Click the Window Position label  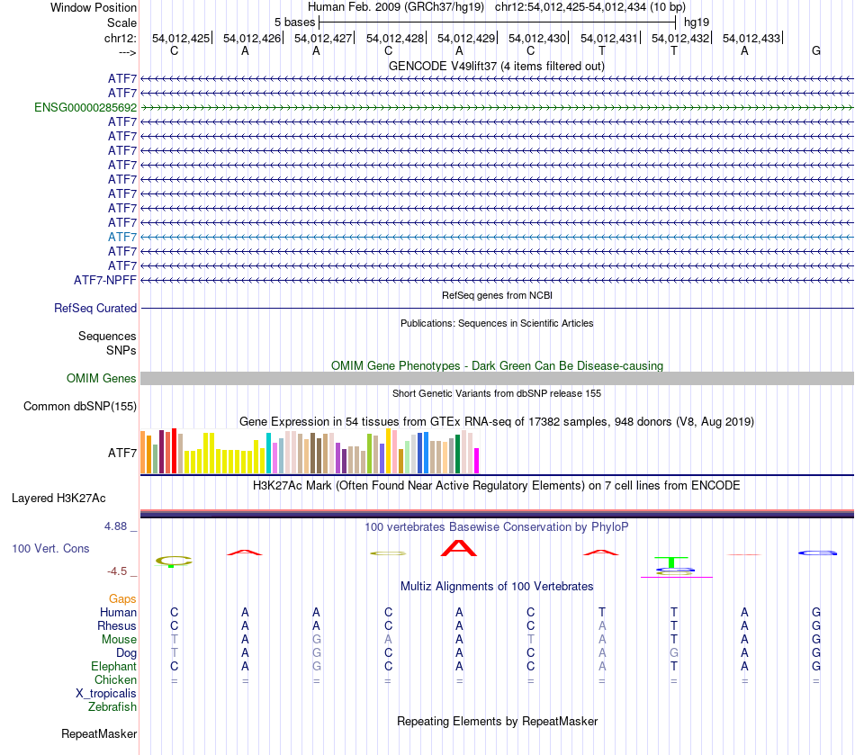pos(94,7)
